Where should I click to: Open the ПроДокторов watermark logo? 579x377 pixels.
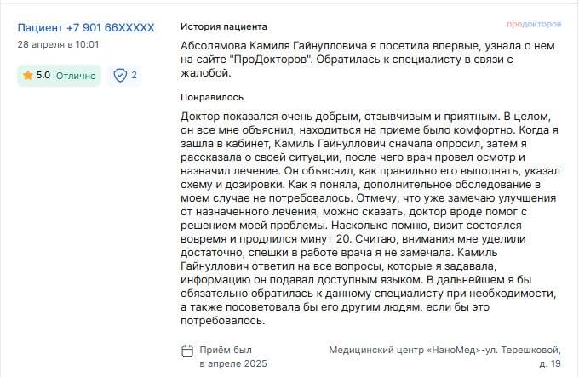click(534, 25)
